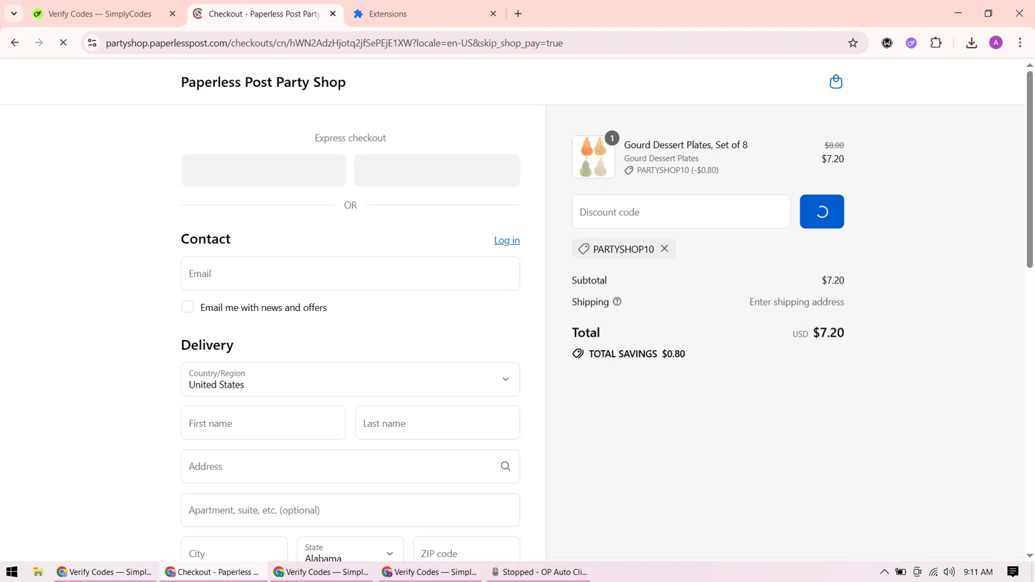Image resolution: width=1035 pixels, height=582 pixels.
Task: Expand the Country/Region dropdown
Action: tap(350, 379)
